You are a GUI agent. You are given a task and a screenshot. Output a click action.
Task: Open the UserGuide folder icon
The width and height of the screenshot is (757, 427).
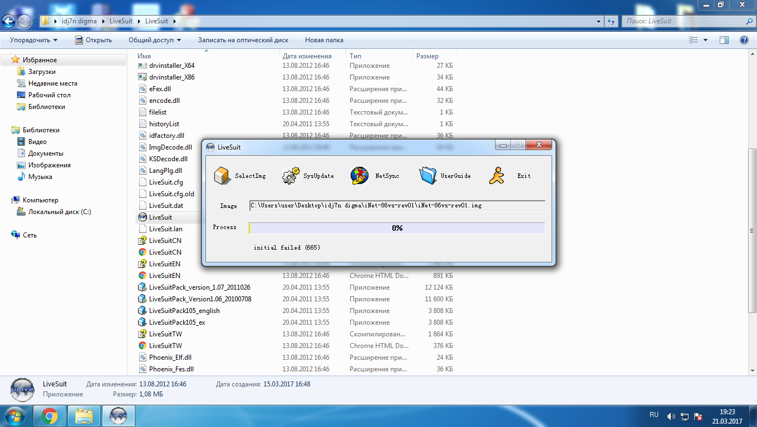(x=428, y=176)
